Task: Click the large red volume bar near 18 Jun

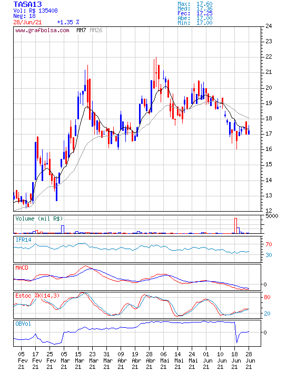Action: click(x=235, y=226)
